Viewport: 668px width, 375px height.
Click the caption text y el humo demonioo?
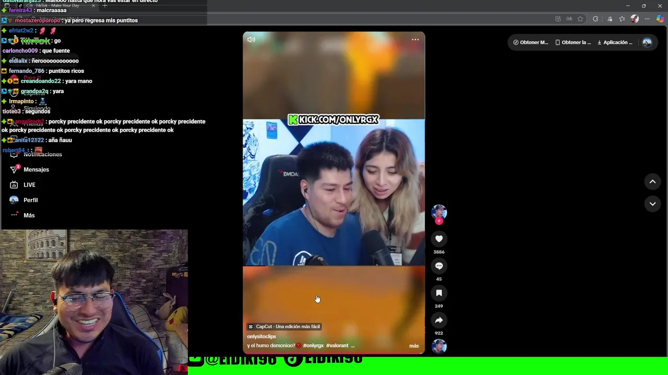click(271, 345)
